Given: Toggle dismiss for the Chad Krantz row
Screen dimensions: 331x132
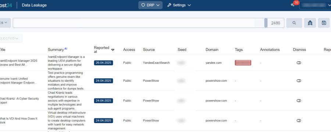Looking at the screenshot, I should (299, 100).
